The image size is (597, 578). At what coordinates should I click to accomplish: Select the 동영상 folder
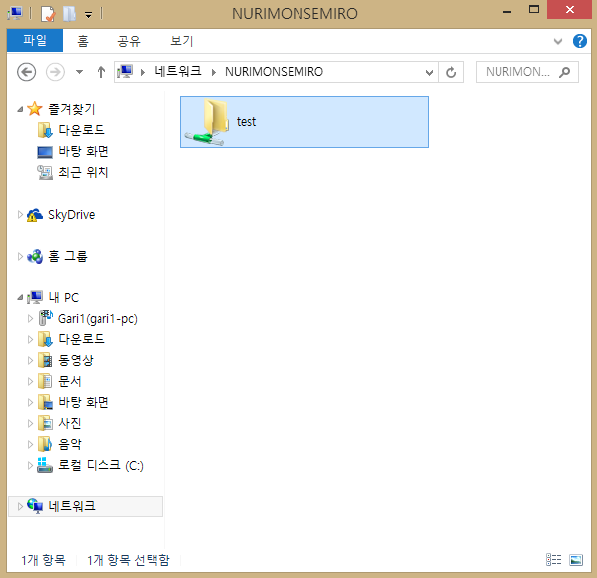[x=65, y=360]
